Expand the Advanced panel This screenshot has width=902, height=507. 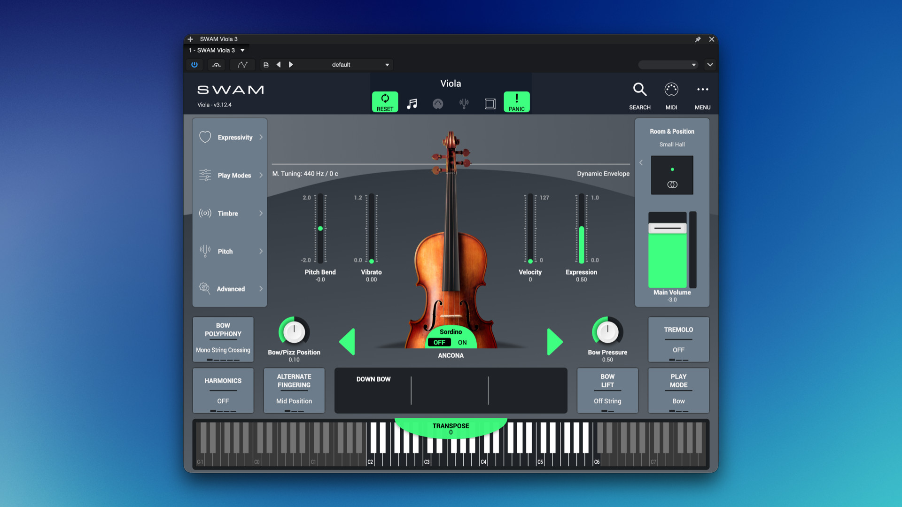click(x=230, y=289)
